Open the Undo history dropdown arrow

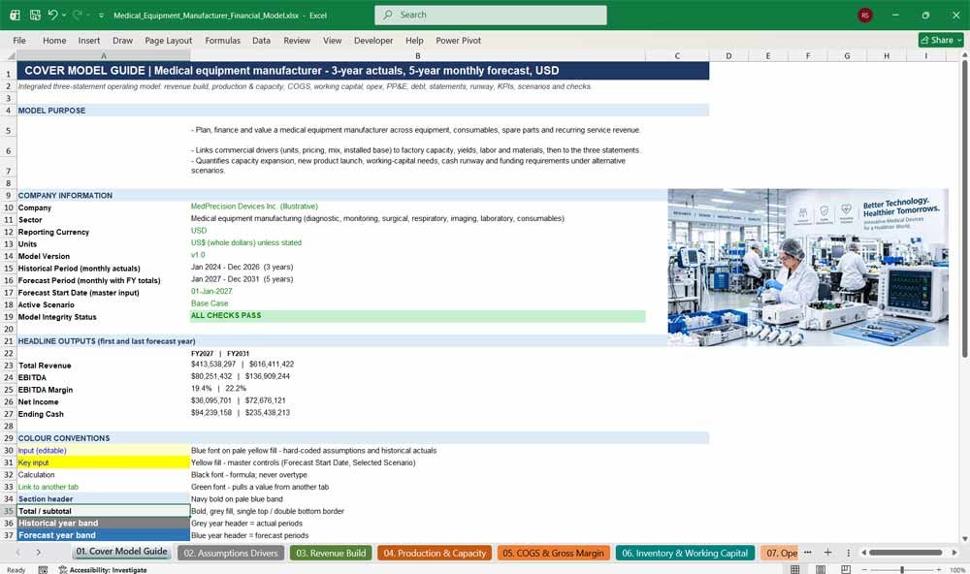pyautogui.click(x=64, y=15)
